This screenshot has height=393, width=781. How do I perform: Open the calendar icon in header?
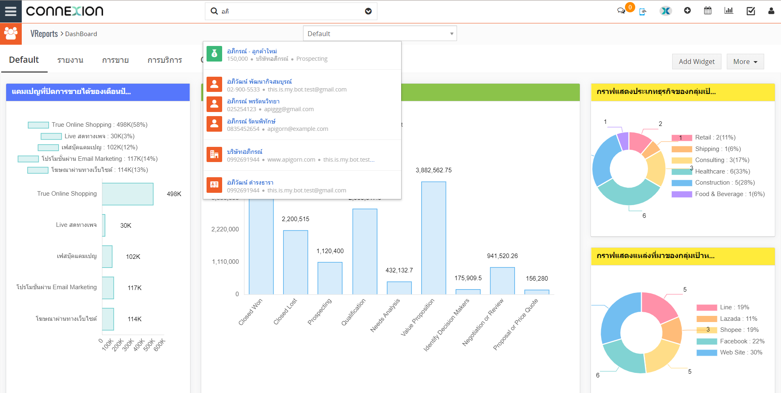[x=707, y=11]
